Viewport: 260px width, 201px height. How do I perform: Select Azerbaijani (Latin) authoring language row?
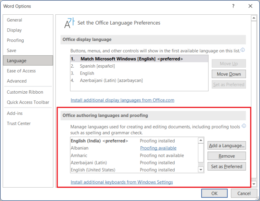(134, 163)
